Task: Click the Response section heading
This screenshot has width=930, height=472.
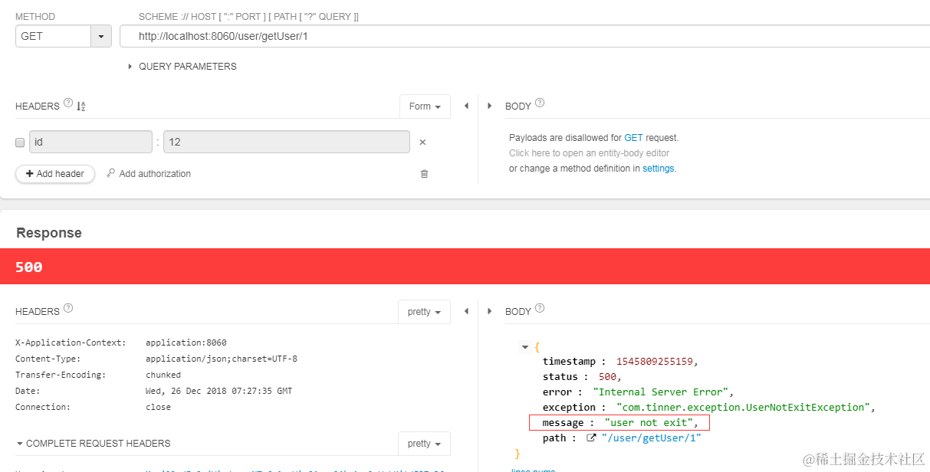Action: point(49,233)
